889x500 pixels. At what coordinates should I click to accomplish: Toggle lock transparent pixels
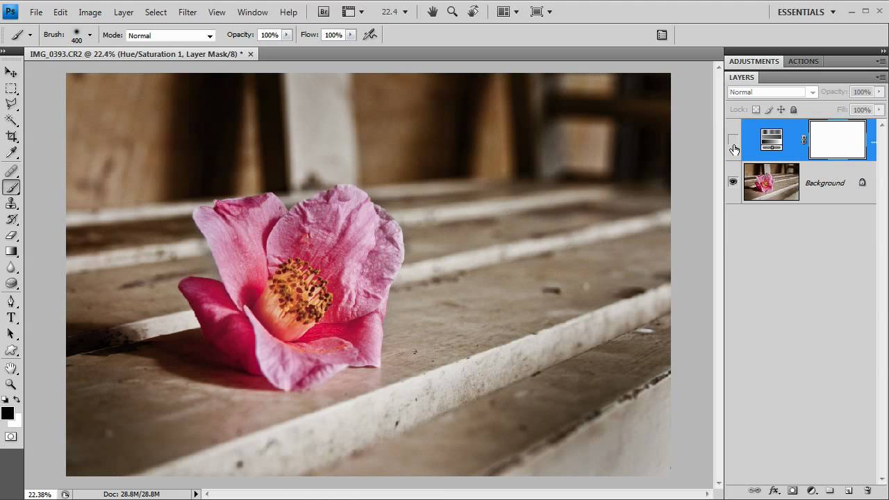pos(756,110)
